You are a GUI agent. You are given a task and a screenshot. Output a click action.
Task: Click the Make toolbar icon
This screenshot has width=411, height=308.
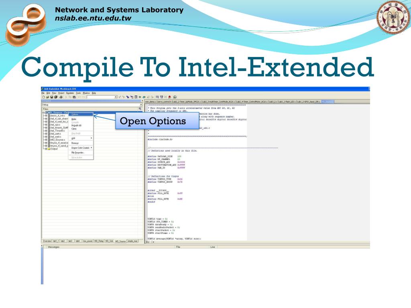(161, 97)
